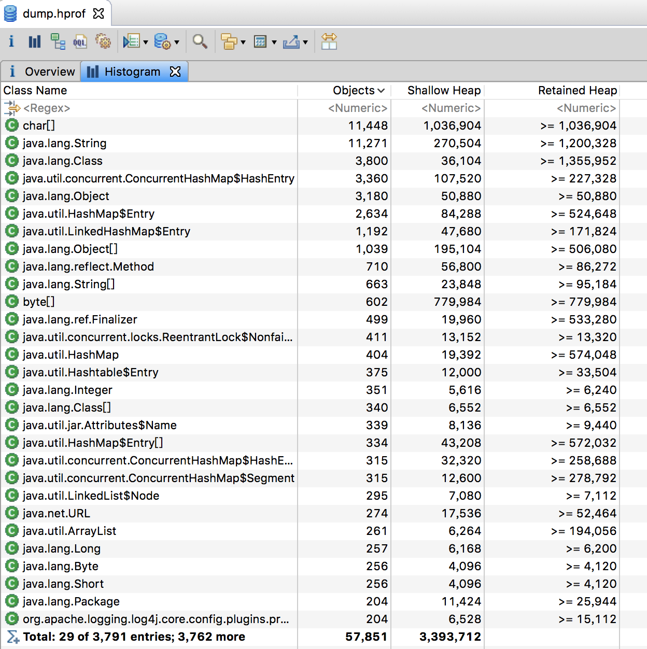The width and height of the screenshot is (647, 649).
Task: Click the Regex class name filter field
Action: (47, 108)
